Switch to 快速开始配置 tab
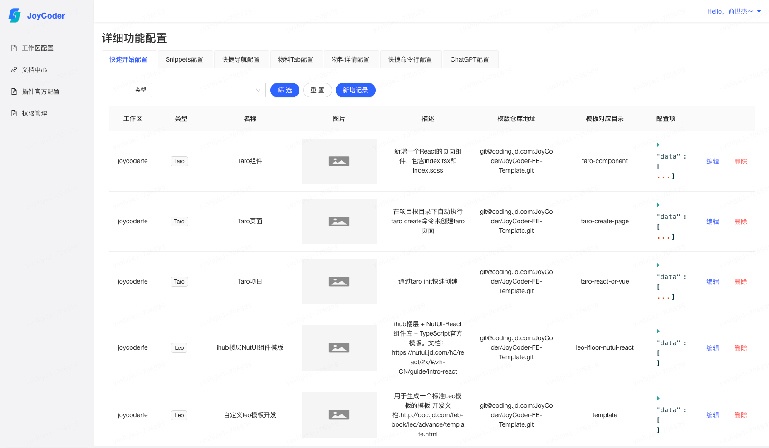The width and height of the screenshot is (769, 448). 128,59
